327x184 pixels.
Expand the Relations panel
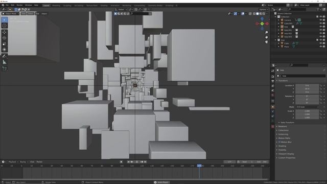click(283, 126)
